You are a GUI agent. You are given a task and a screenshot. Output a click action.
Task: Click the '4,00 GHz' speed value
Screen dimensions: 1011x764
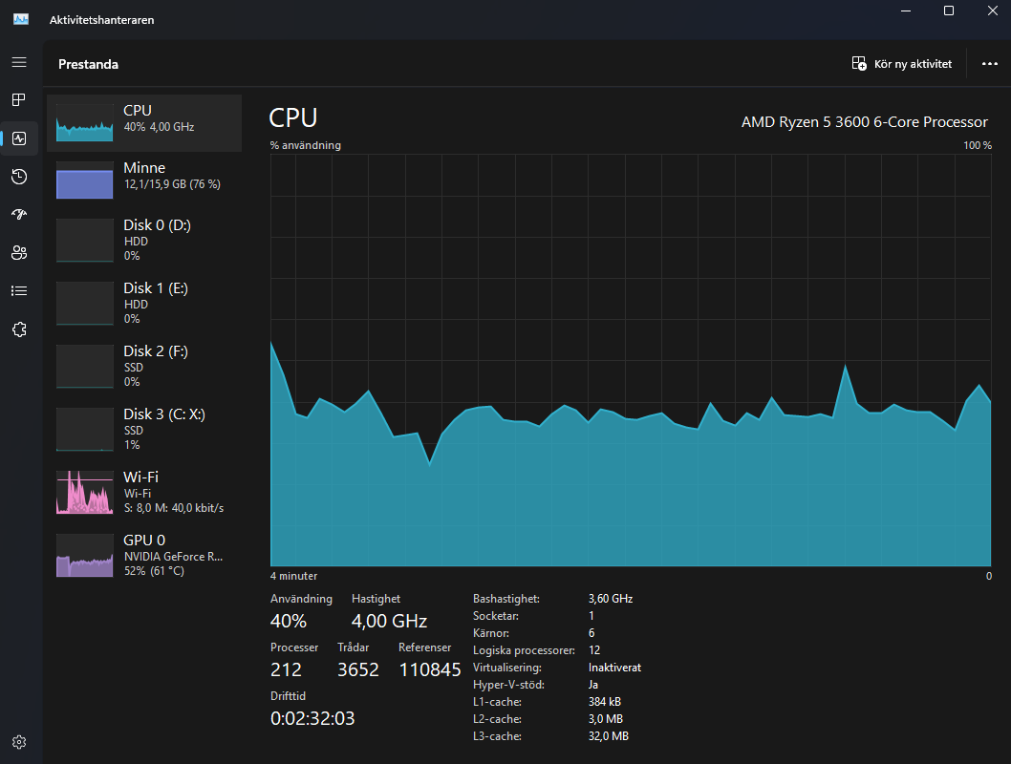click(x=390, y=621)
